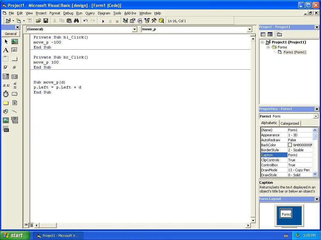Select the TextBox tool

tap(14, 50)
